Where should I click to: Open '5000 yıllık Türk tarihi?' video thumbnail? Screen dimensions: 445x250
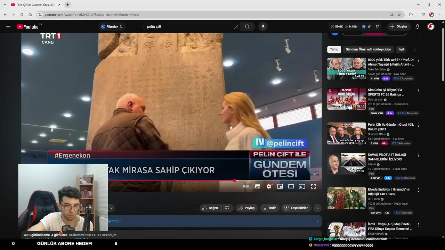coord(347,69)
